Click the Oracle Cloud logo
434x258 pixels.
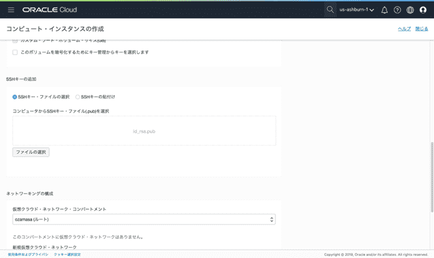click(x=50, y=10)
